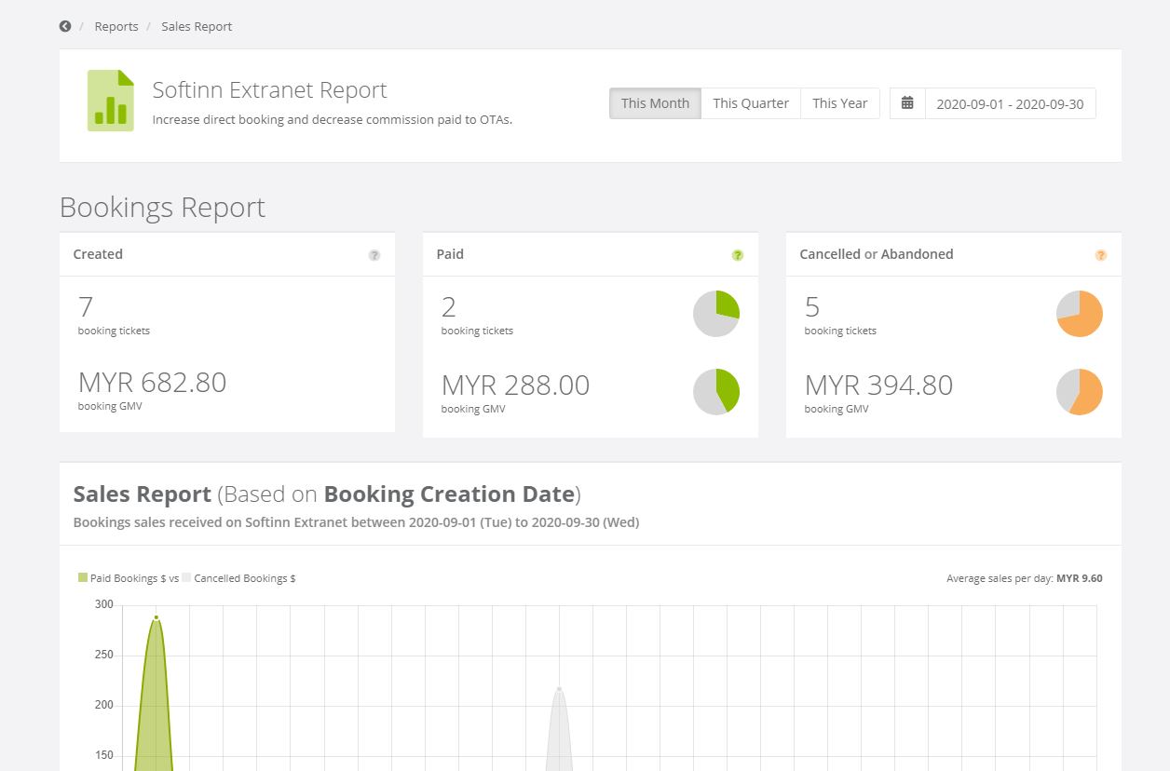This screenshot has height=771, width=1170.
Task: Click the green peak data point on chart
Action: pyautogui.click(x=156, y=617)
